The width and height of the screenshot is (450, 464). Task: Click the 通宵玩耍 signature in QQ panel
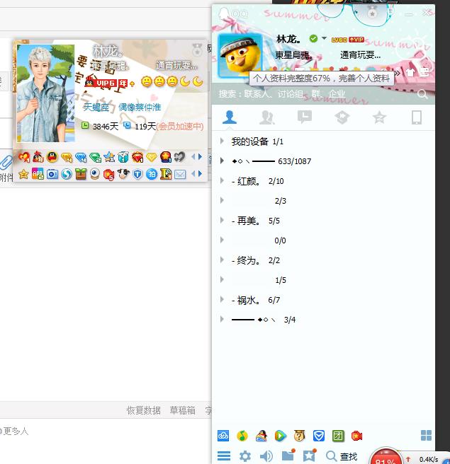click(x=360, y=55)
